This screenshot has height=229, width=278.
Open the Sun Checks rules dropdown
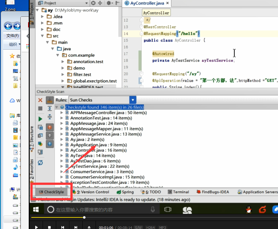(133, 100)
